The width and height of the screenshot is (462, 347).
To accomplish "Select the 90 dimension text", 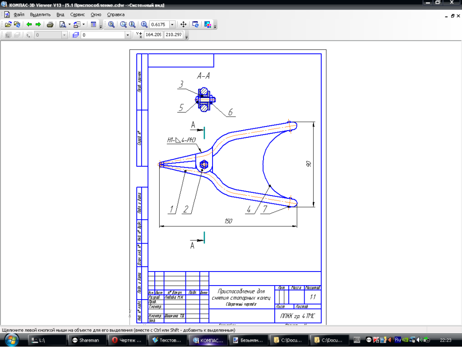I will click(x=309, y=164).
